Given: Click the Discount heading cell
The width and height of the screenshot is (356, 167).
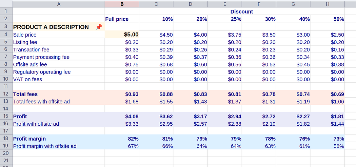Looking at the screenshot, I should tap(242, 11).
